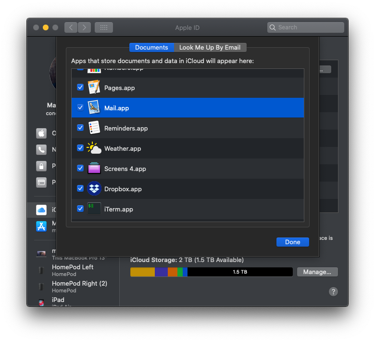Click the show all preferences grid button
This screenshot has width=375, height=342.
tap(103, 27)
